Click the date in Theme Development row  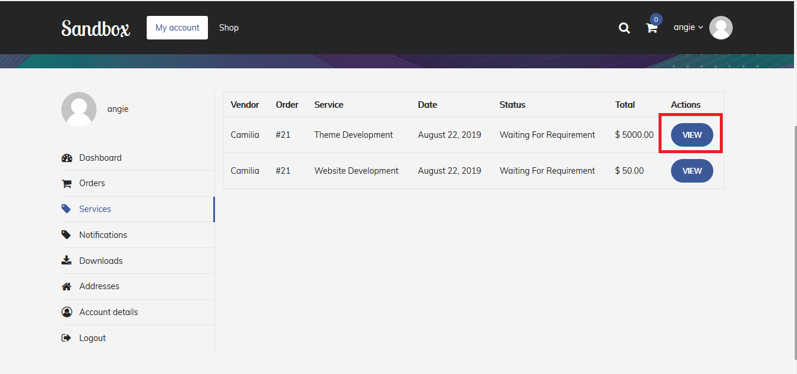449,135
